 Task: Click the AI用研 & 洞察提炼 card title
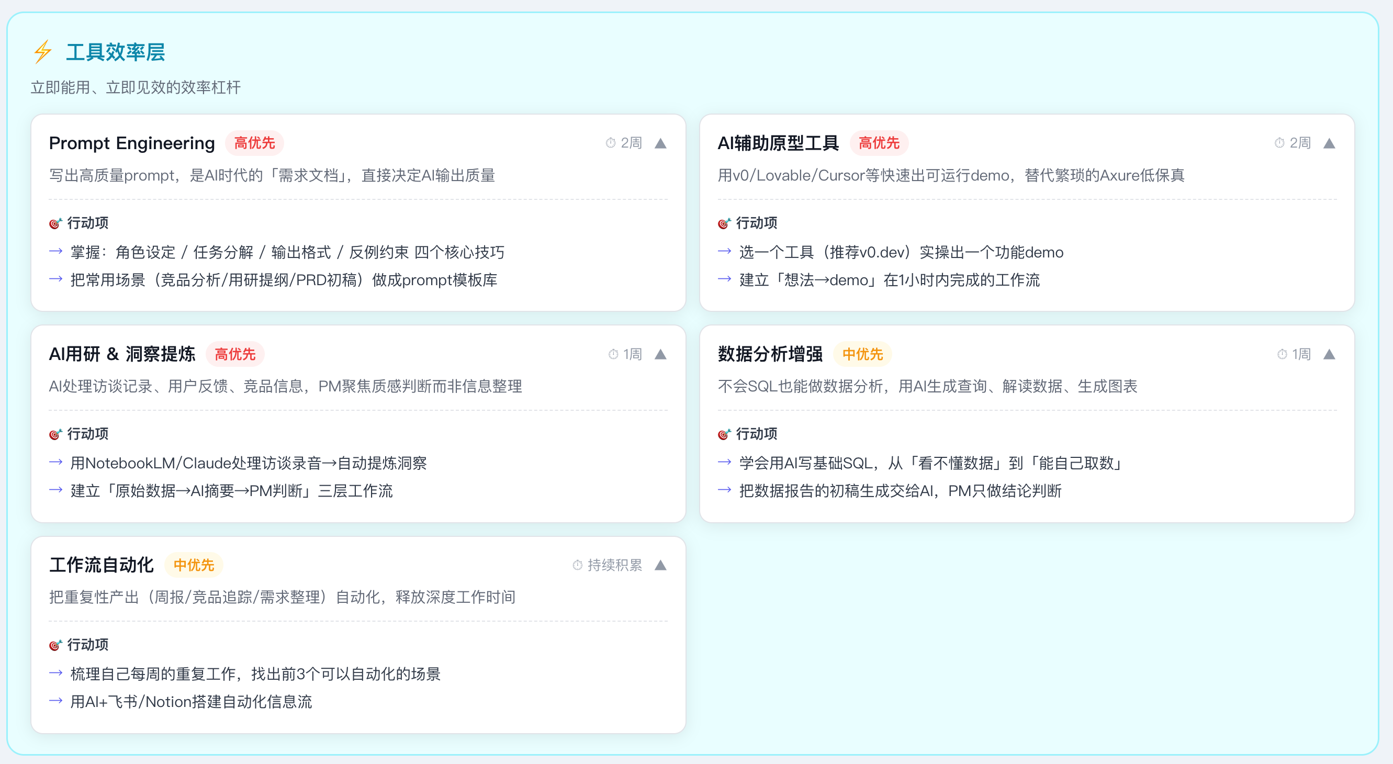click(x=122, y=354)
